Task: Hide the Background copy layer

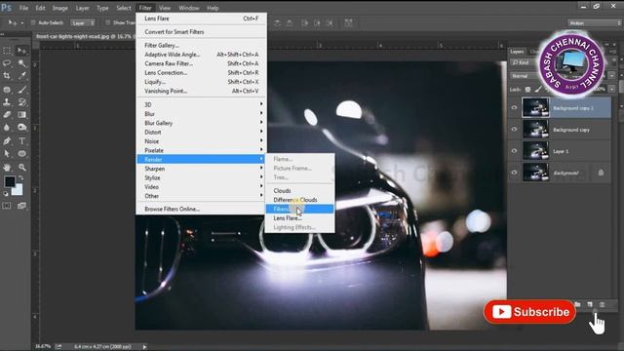Action: tap(514, 130)
